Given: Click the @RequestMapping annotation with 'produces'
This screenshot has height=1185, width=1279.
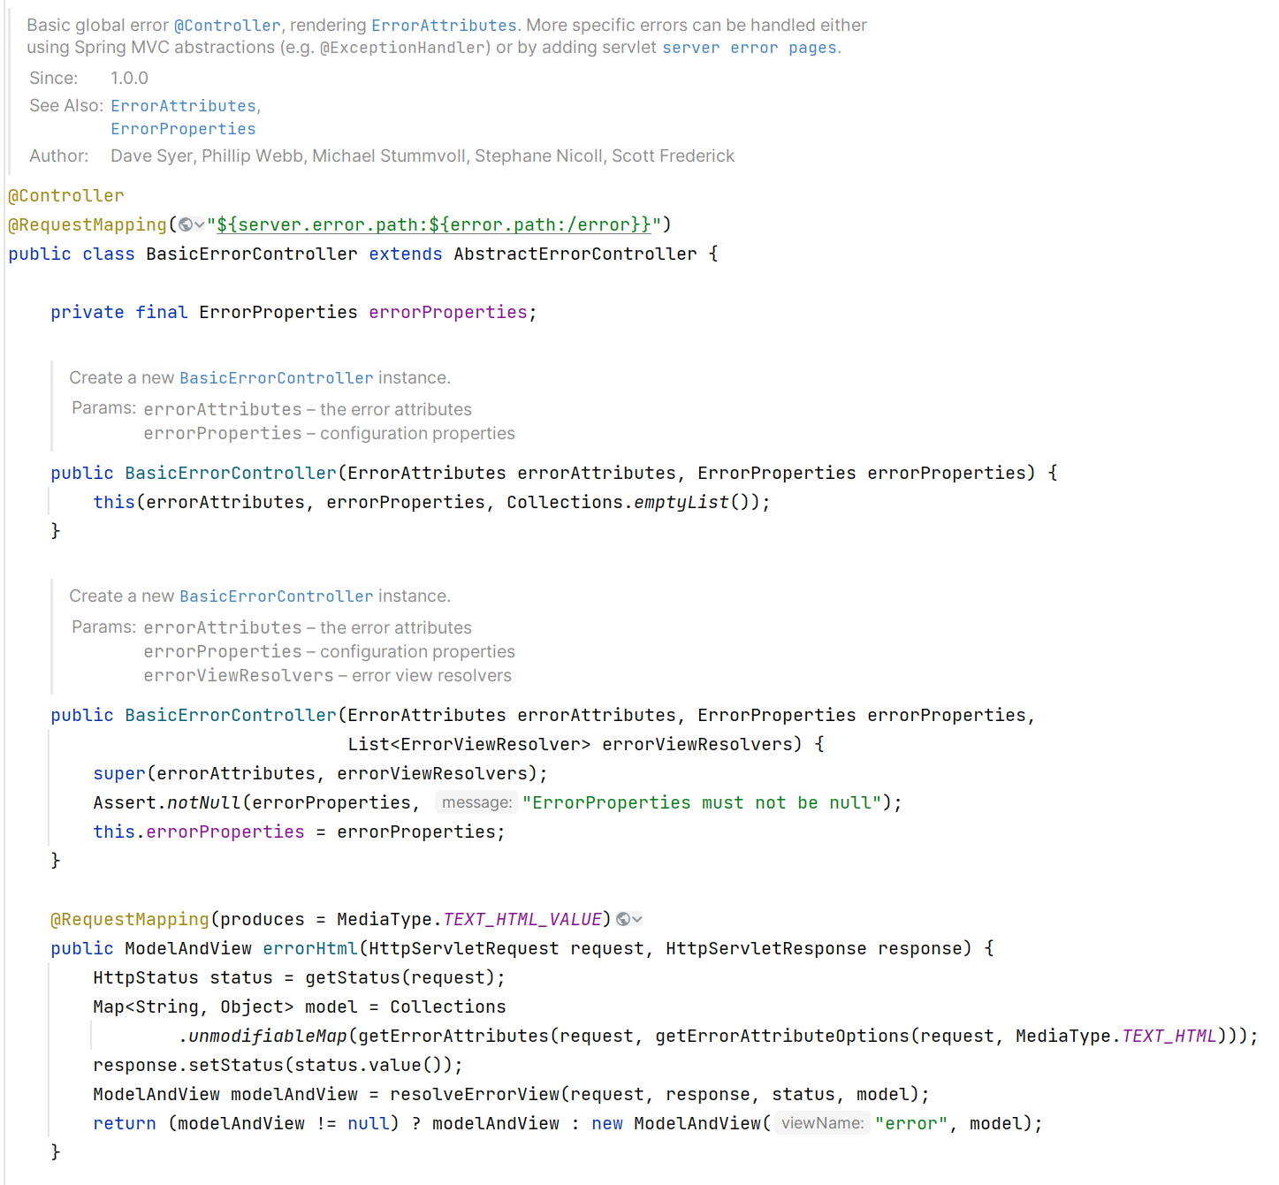Looking at the screenshot, I should click(130, 919).
